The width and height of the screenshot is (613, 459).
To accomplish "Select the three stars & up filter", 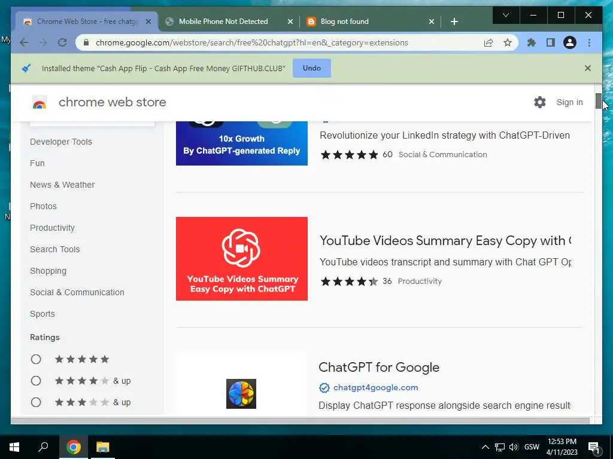I will pyautogui.click(x=36, y=402).
